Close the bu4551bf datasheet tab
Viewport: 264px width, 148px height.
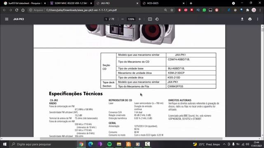point(45,3)
